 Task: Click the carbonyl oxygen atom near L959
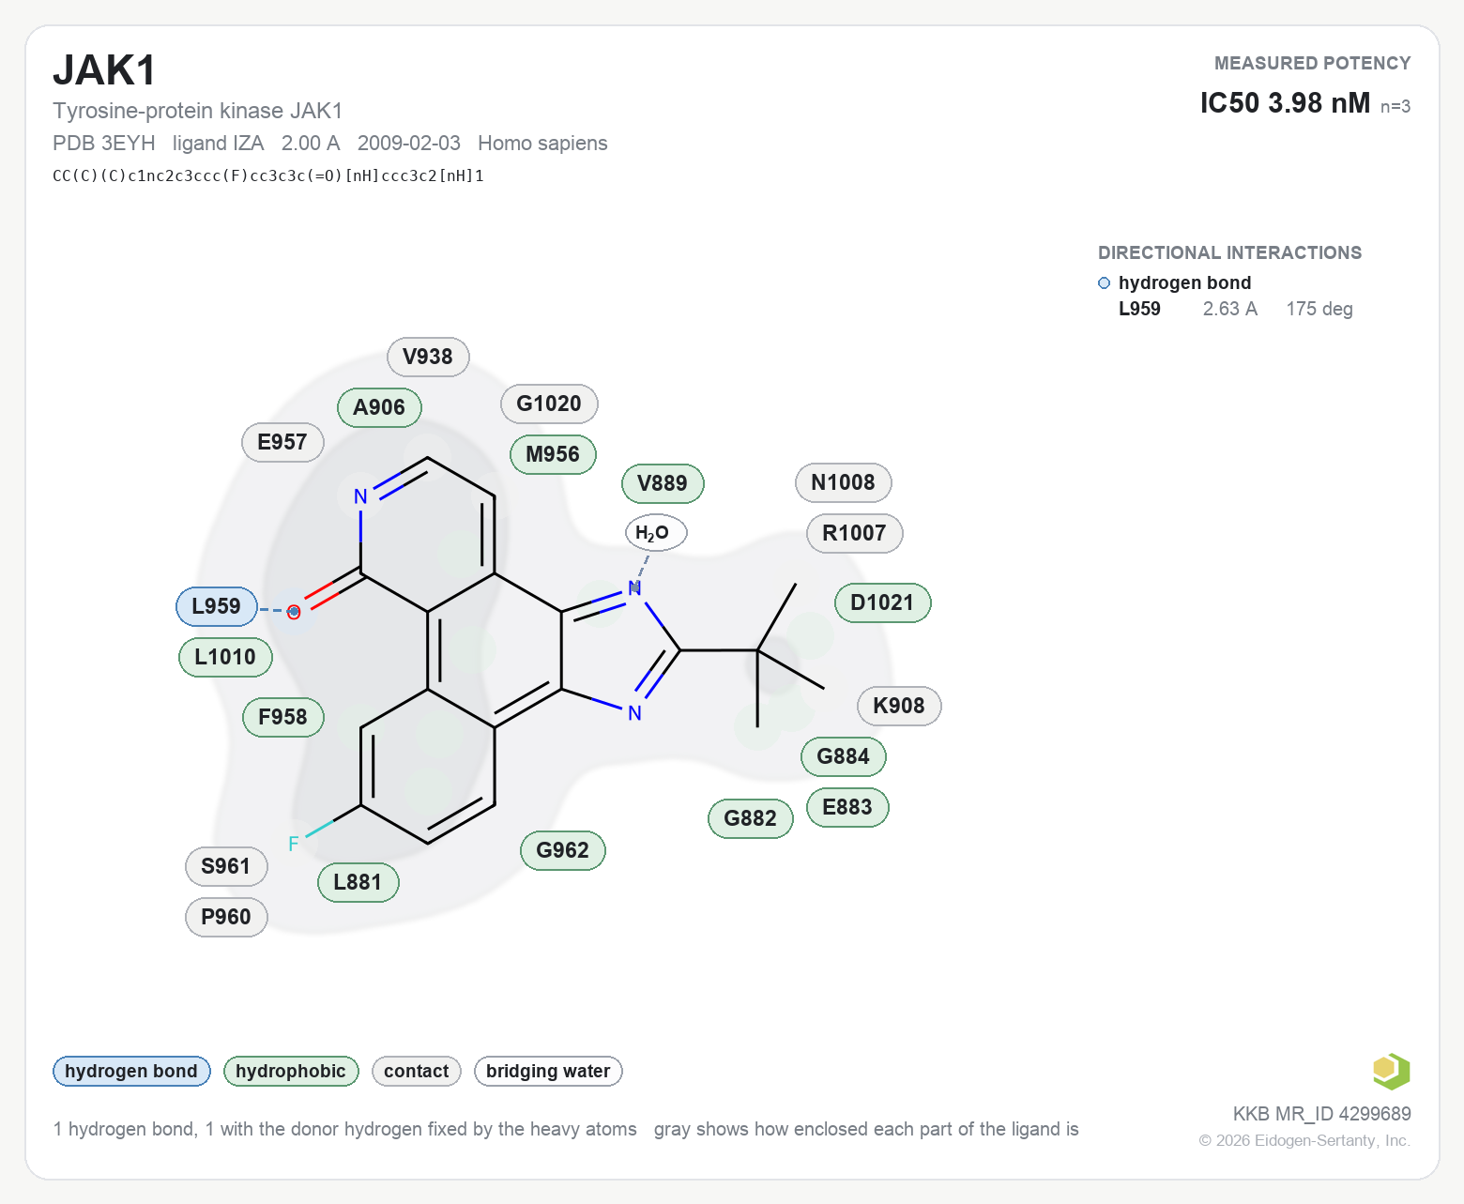pyautogui.click(x=294, y=612)
